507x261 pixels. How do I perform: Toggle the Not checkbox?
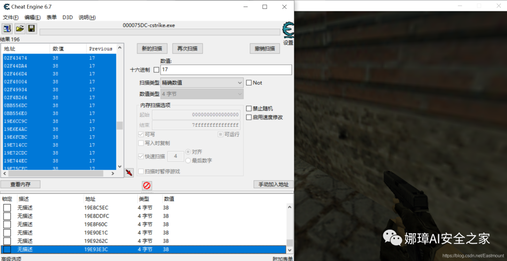[249, 83]
